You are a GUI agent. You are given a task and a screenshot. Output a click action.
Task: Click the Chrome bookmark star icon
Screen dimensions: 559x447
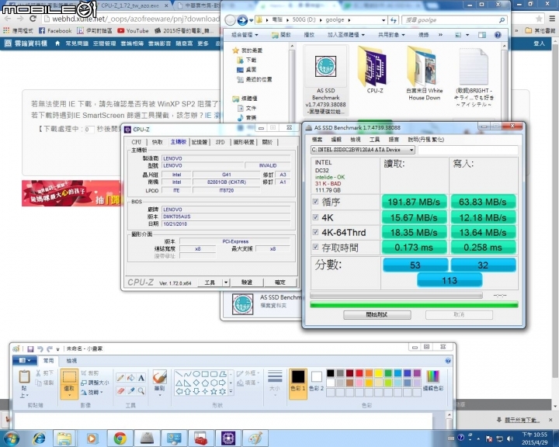click(539, 19)
